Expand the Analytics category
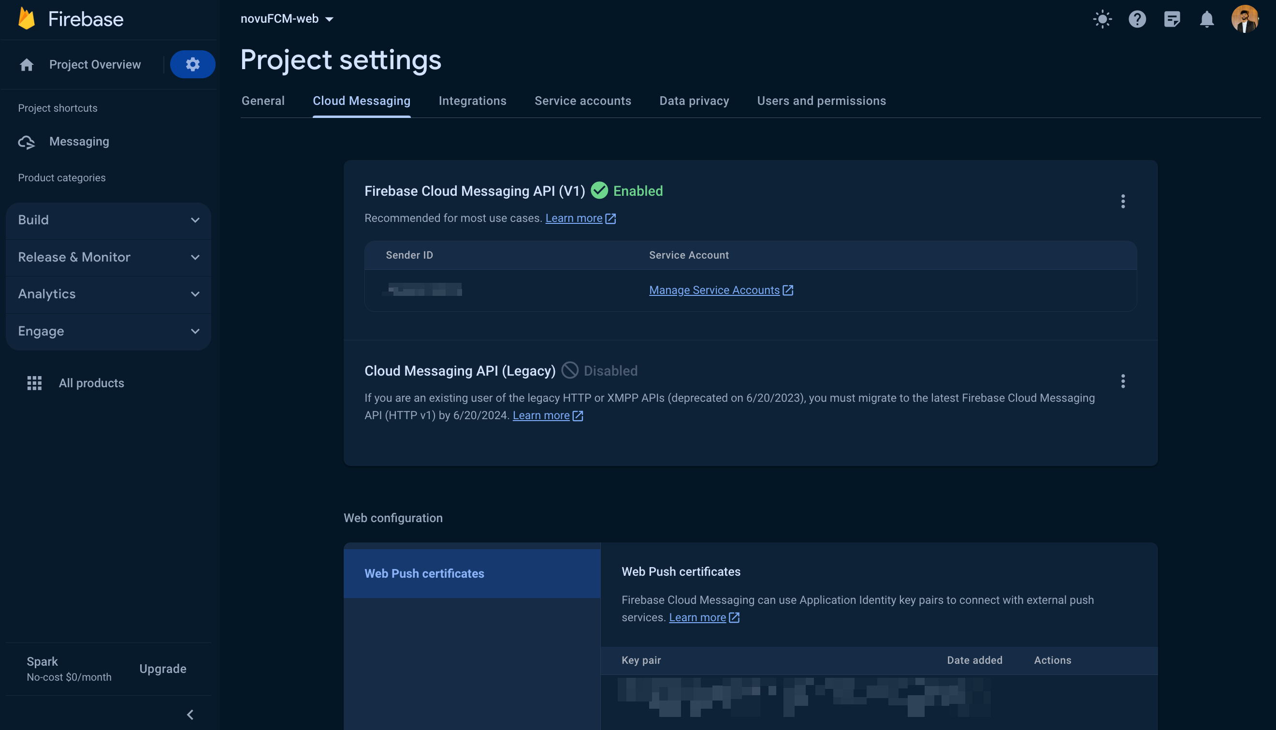Screen dimensions: 1276x730 (x=108, y=294)
